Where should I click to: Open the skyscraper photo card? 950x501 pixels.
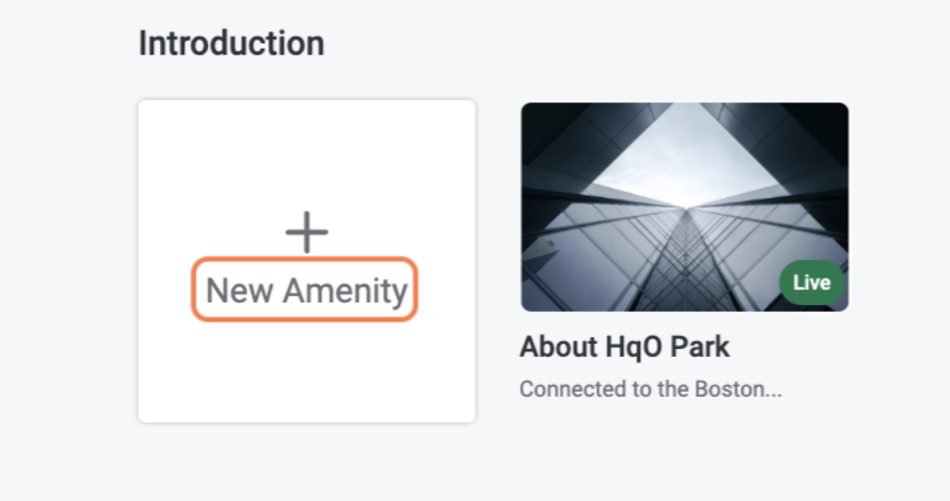684,207
